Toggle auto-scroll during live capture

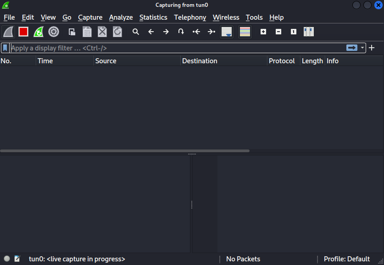227,32
